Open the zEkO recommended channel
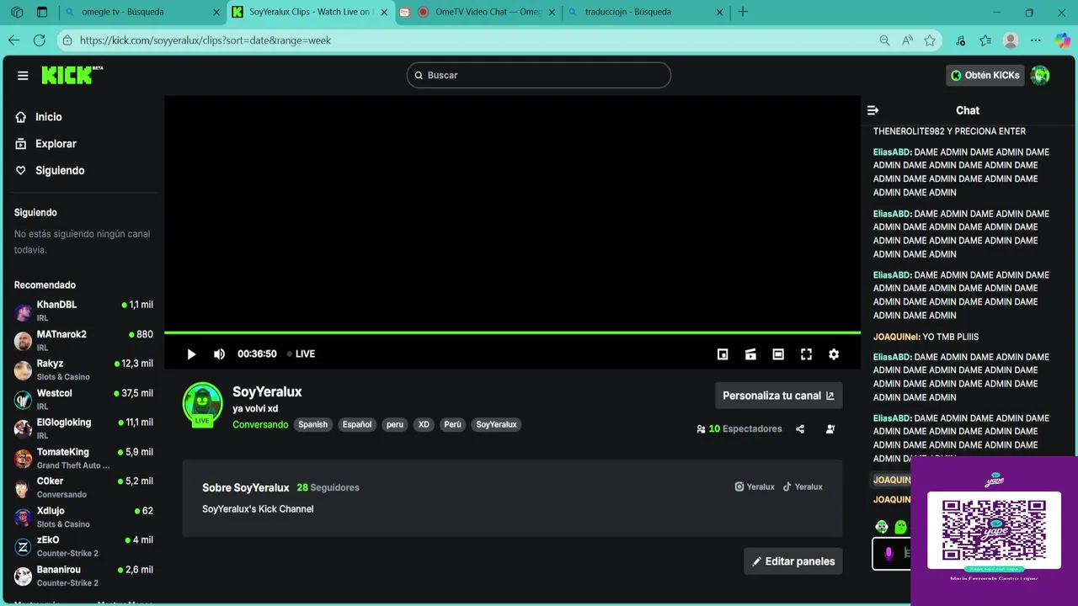Viewport: 1078px width, 606px height. point(82,546)
